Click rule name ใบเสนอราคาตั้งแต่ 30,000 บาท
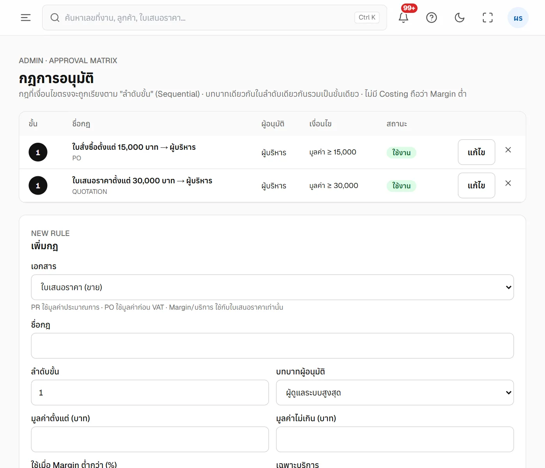 coord(142,181)
